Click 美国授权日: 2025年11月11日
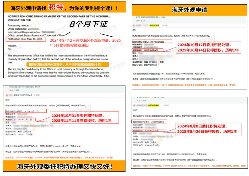This screenshot has width=249, height=176. (x=18, y=120)
